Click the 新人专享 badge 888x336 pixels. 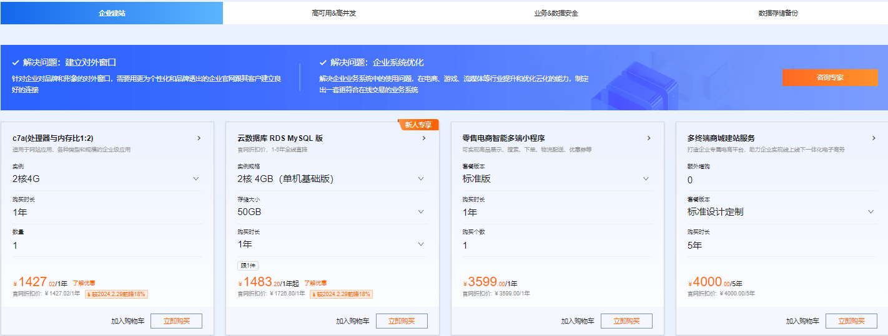tap(420, 125)
